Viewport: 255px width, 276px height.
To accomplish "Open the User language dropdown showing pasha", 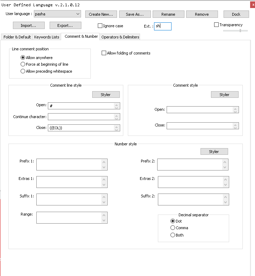I will coord(57,14).
